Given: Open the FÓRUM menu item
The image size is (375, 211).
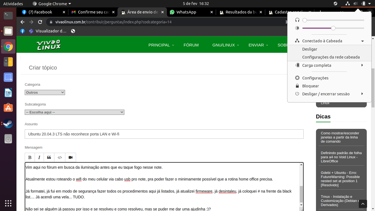Looking at the screenshot, I should (x=191, y=45).
